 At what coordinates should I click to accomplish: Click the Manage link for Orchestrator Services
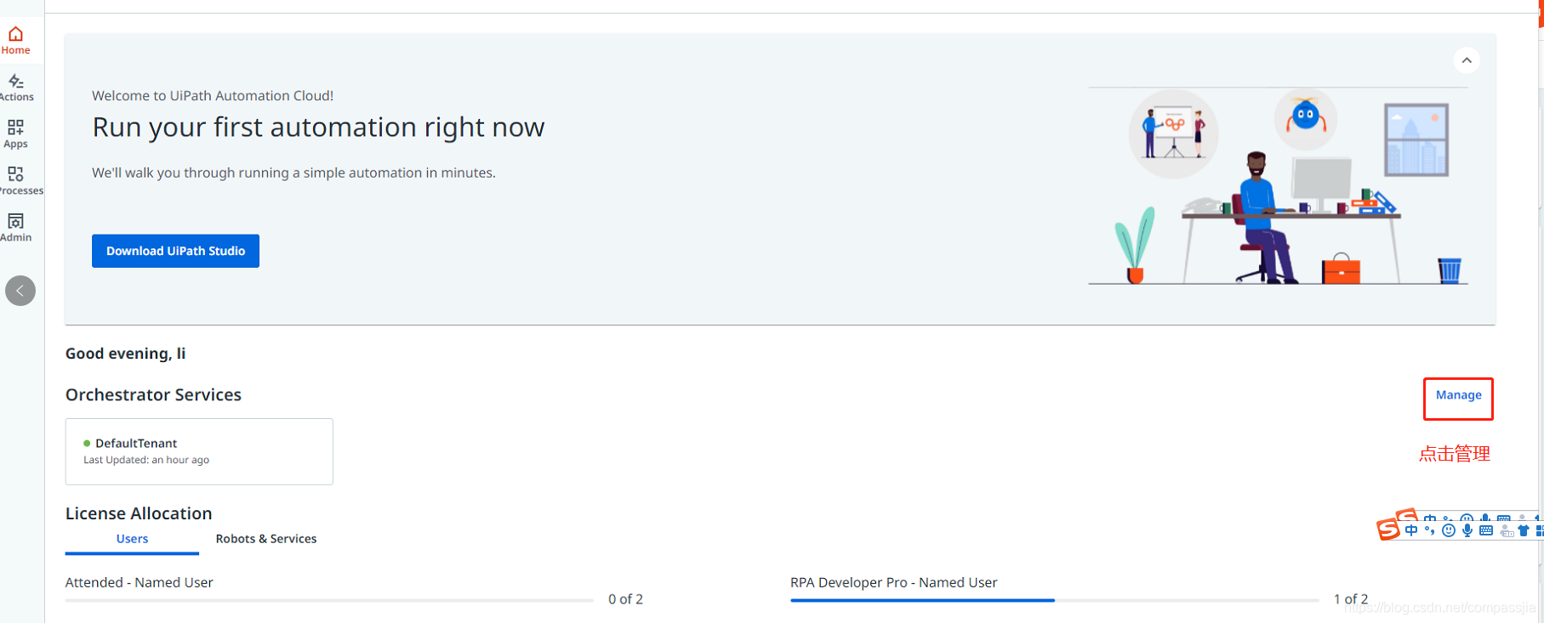pyautogui.click(x=1458, y=395)
